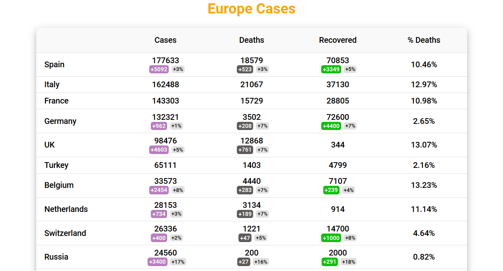The image size is (503, 271).
Task: Click Germany's +962 new cases badge
Action: click(159, 126)
